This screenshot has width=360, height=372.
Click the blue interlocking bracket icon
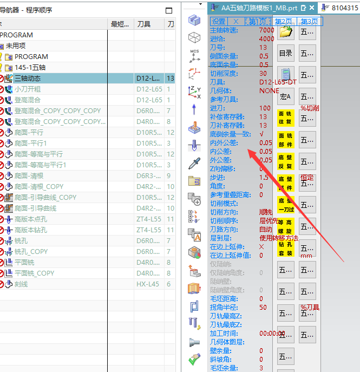click(194, 306)
